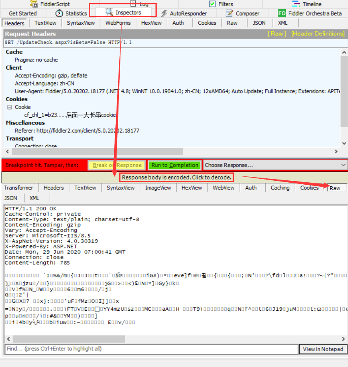Open the response in Notepad
Screen dimensions: 348x367
pyautogui.click(x=323, y=349)
